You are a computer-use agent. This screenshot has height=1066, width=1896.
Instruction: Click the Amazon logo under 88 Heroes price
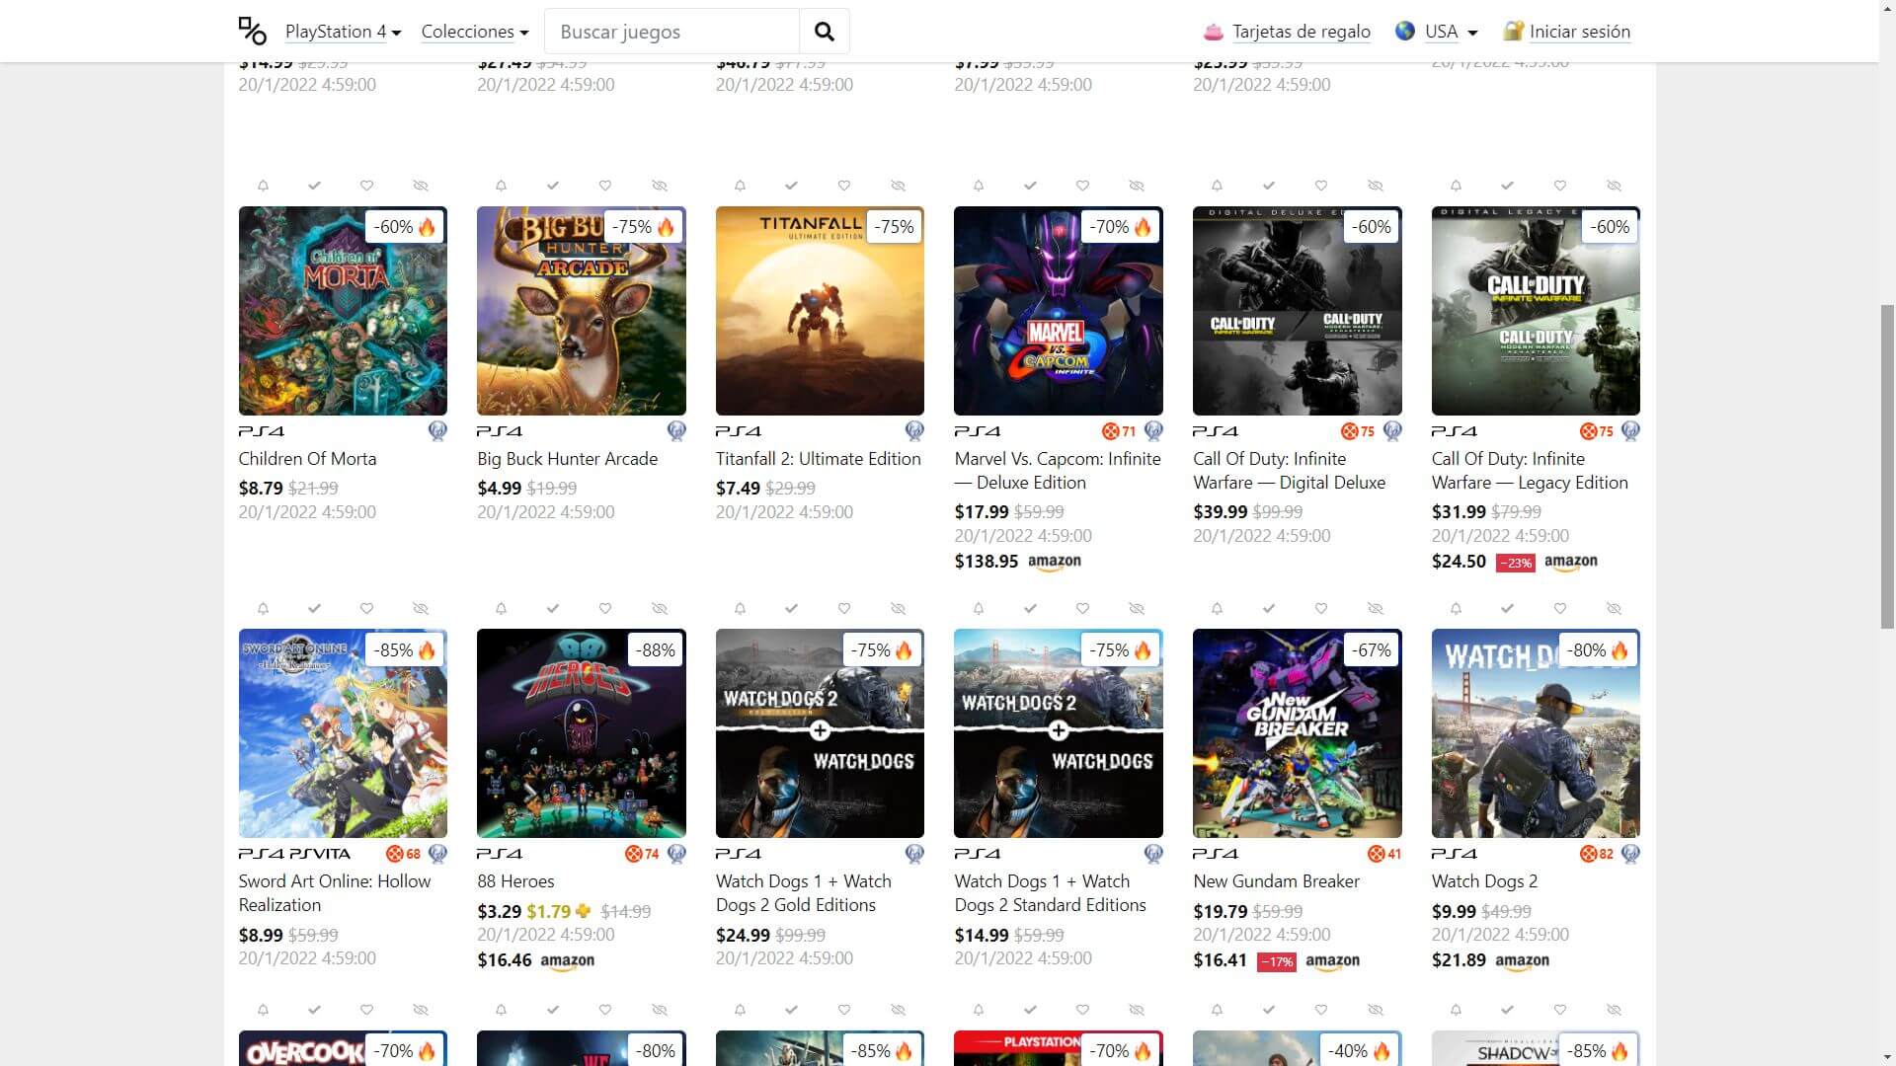tap(567, 960)
